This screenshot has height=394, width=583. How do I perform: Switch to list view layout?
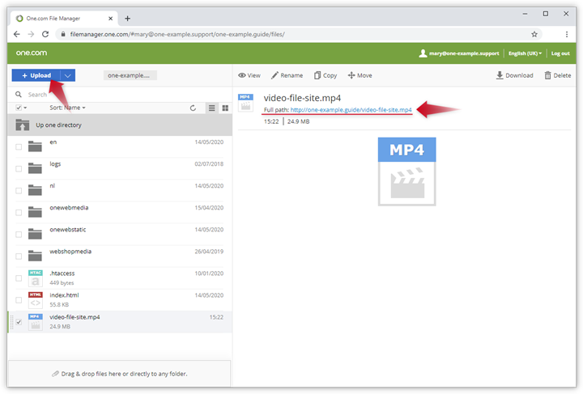click(212, 108)
